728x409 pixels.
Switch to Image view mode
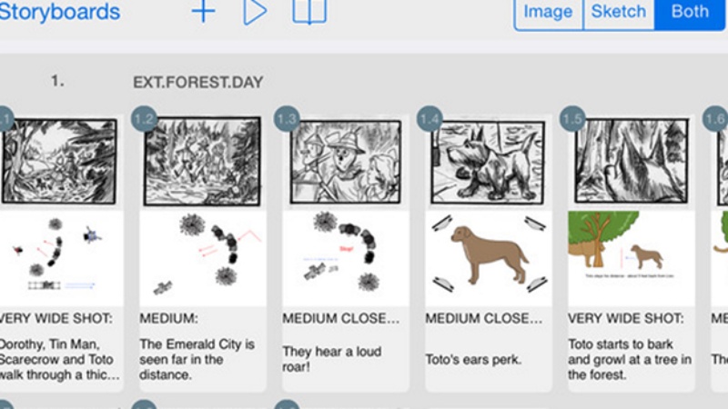point(548,13)
